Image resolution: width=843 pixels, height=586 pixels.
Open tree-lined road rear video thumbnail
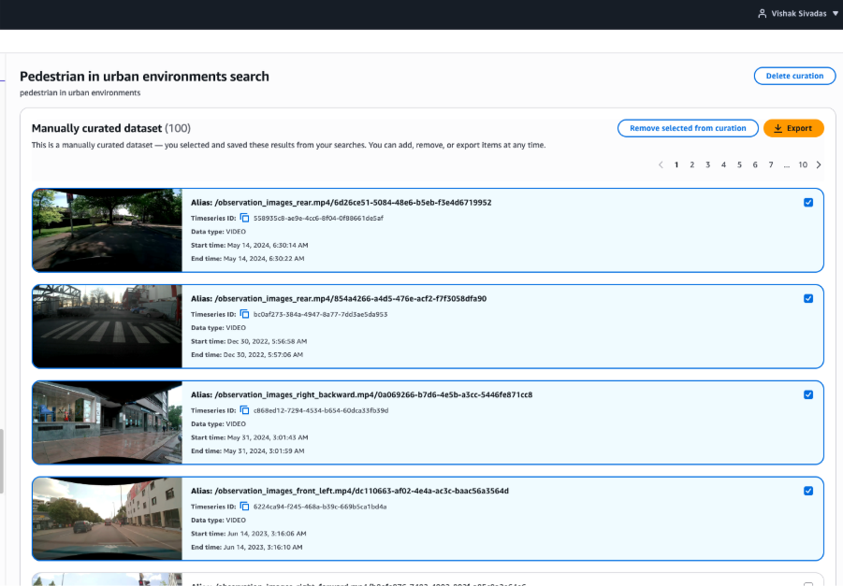coord(108,230)
